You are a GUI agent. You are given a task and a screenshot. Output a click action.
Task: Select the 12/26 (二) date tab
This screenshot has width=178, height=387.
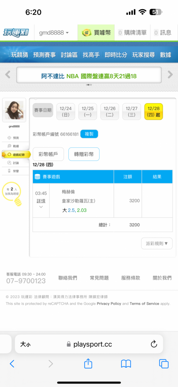(110, 111)
